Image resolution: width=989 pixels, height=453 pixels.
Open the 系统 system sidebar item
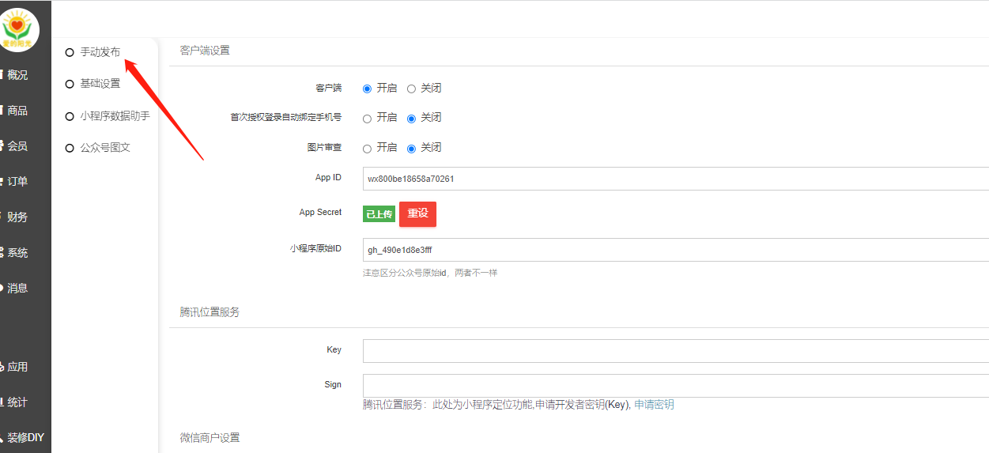17,253
